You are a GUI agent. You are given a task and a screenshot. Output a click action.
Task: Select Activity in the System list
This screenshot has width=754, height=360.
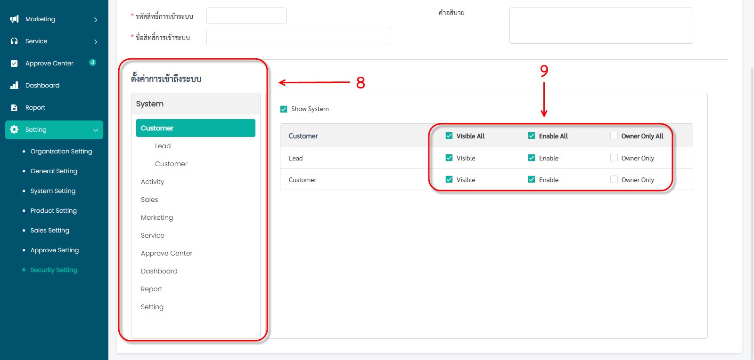153,182
